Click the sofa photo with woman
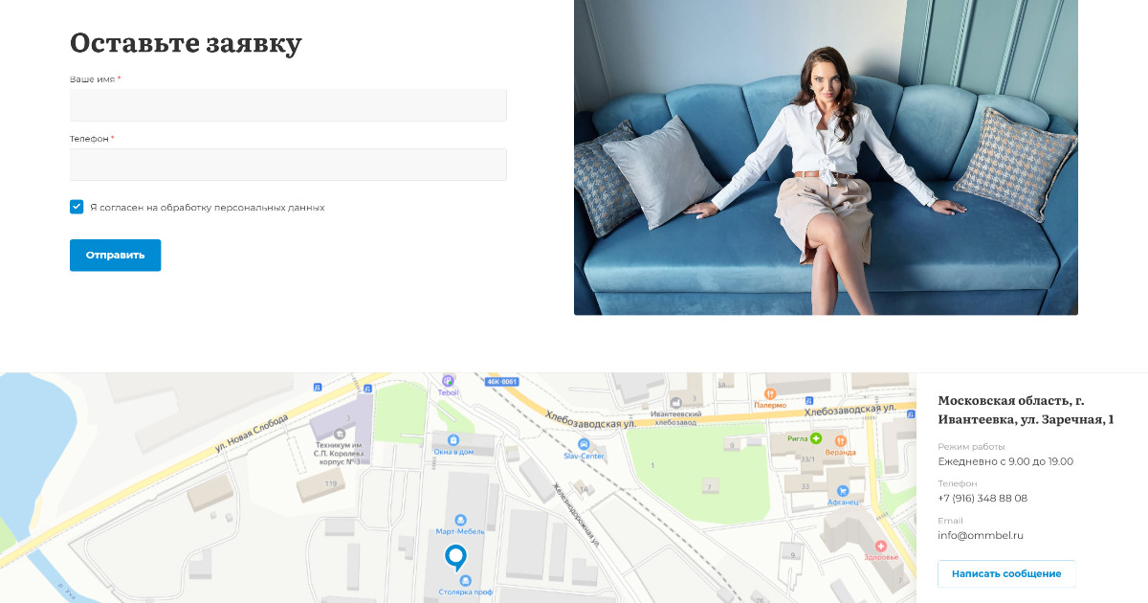1148x603 pixels. (826, 157)
